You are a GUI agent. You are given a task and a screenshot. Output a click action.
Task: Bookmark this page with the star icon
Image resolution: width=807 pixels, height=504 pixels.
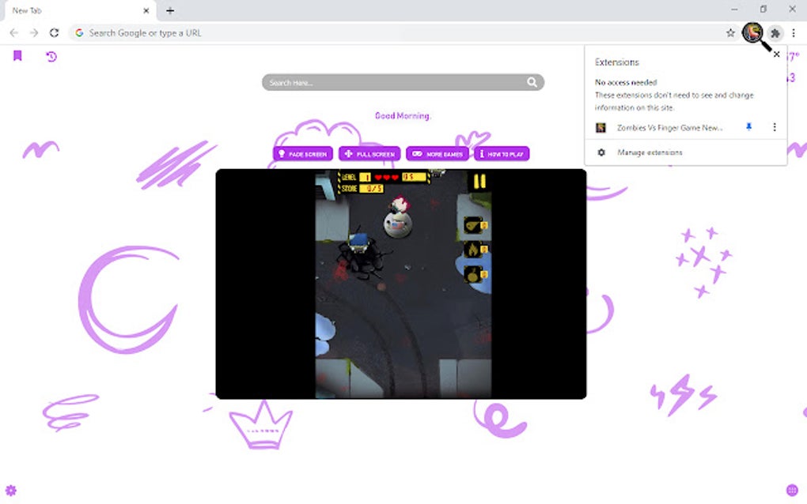coord(730,33)
